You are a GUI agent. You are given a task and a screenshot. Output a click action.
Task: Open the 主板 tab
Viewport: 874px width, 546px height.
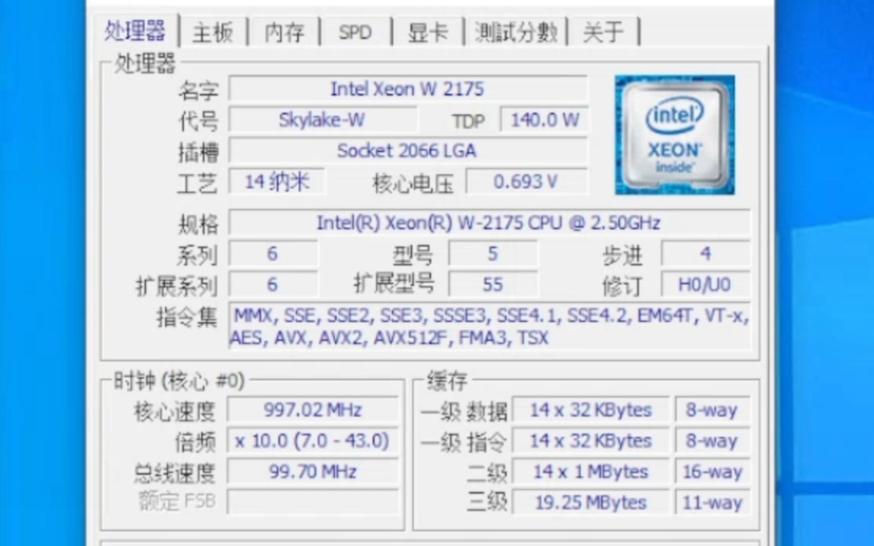[x=213, y=32]
